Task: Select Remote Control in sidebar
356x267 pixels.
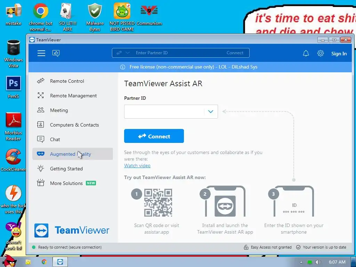Action: point(72,81)
